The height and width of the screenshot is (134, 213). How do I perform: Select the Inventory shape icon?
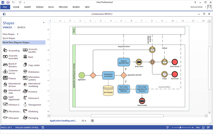(x=25, y=91)
